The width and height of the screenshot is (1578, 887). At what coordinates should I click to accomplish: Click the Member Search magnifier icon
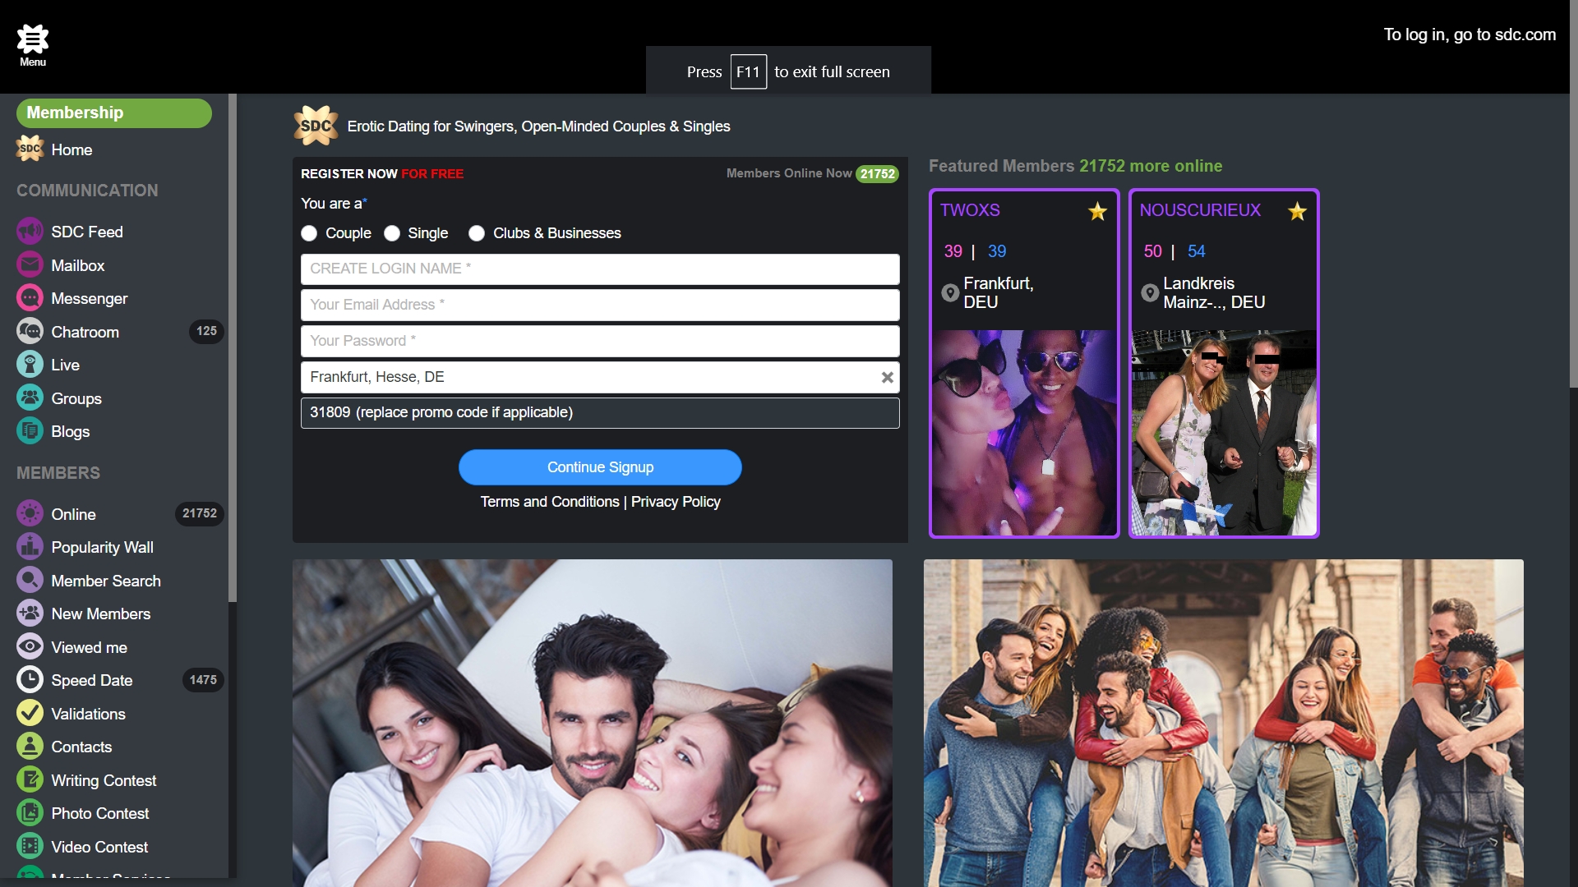(x=30, y=581)
